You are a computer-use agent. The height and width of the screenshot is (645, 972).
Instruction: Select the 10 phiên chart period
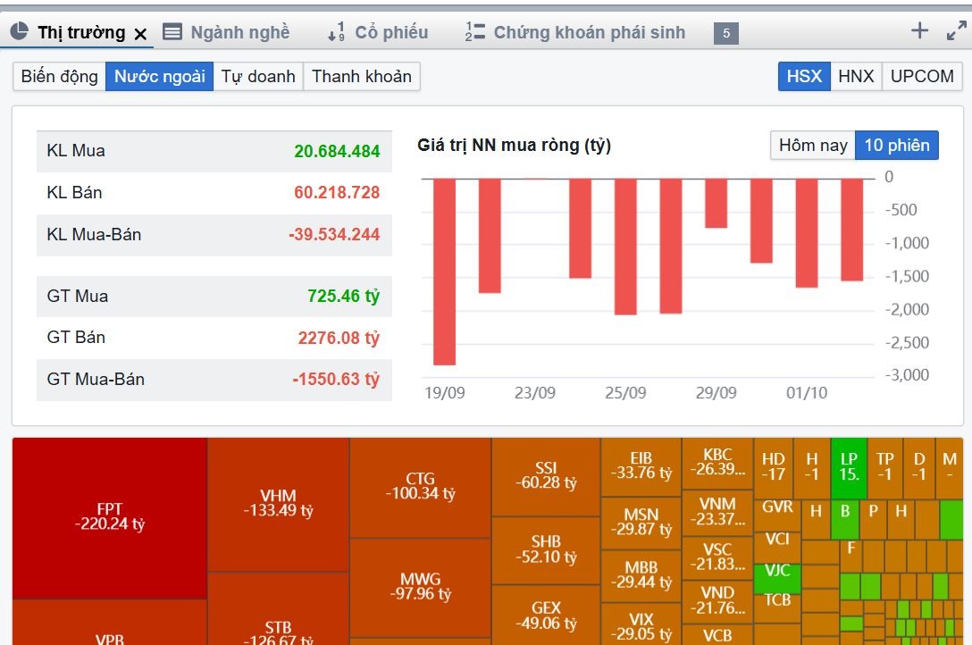coord(897,145)
